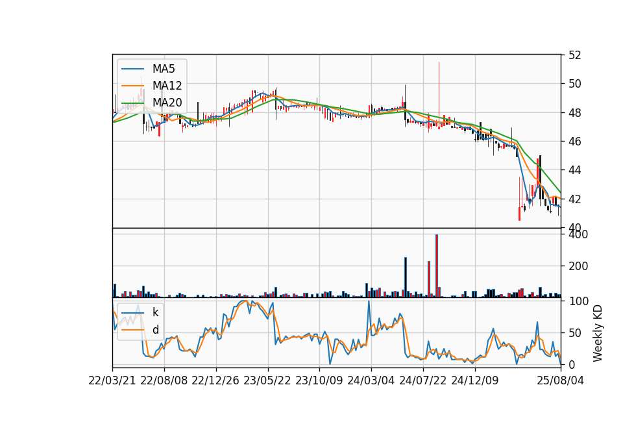
Task: Click the 22/03/21 date tick label
Action: click(112, 380)
